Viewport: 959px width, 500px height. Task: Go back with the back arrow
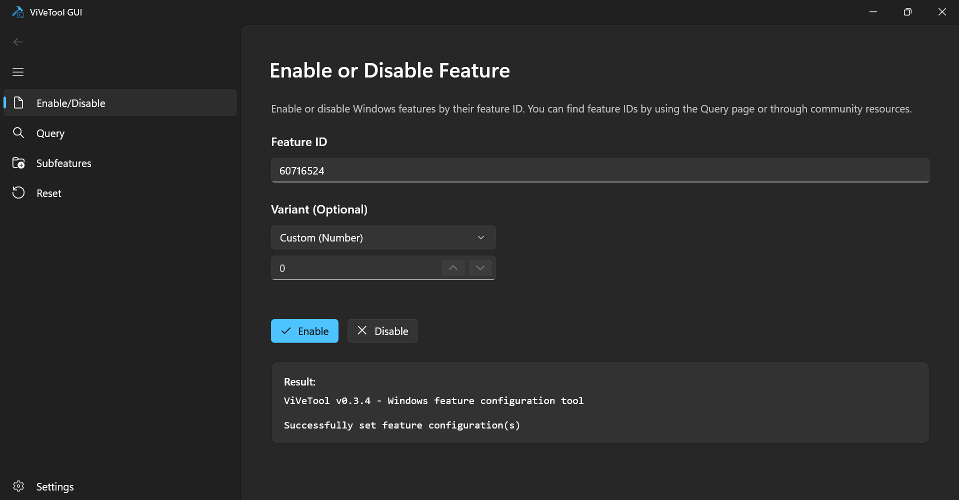18,42
